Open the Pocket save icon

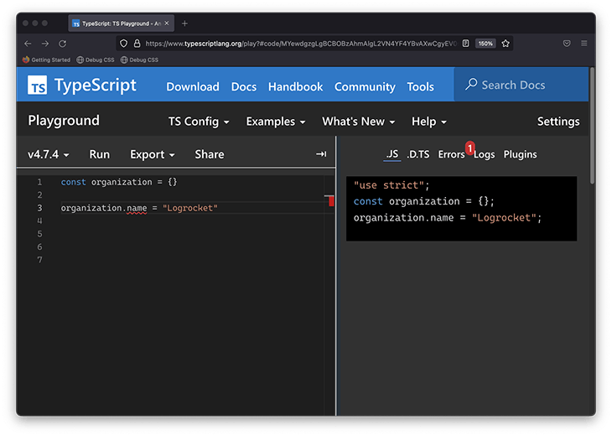click(567, 44)
